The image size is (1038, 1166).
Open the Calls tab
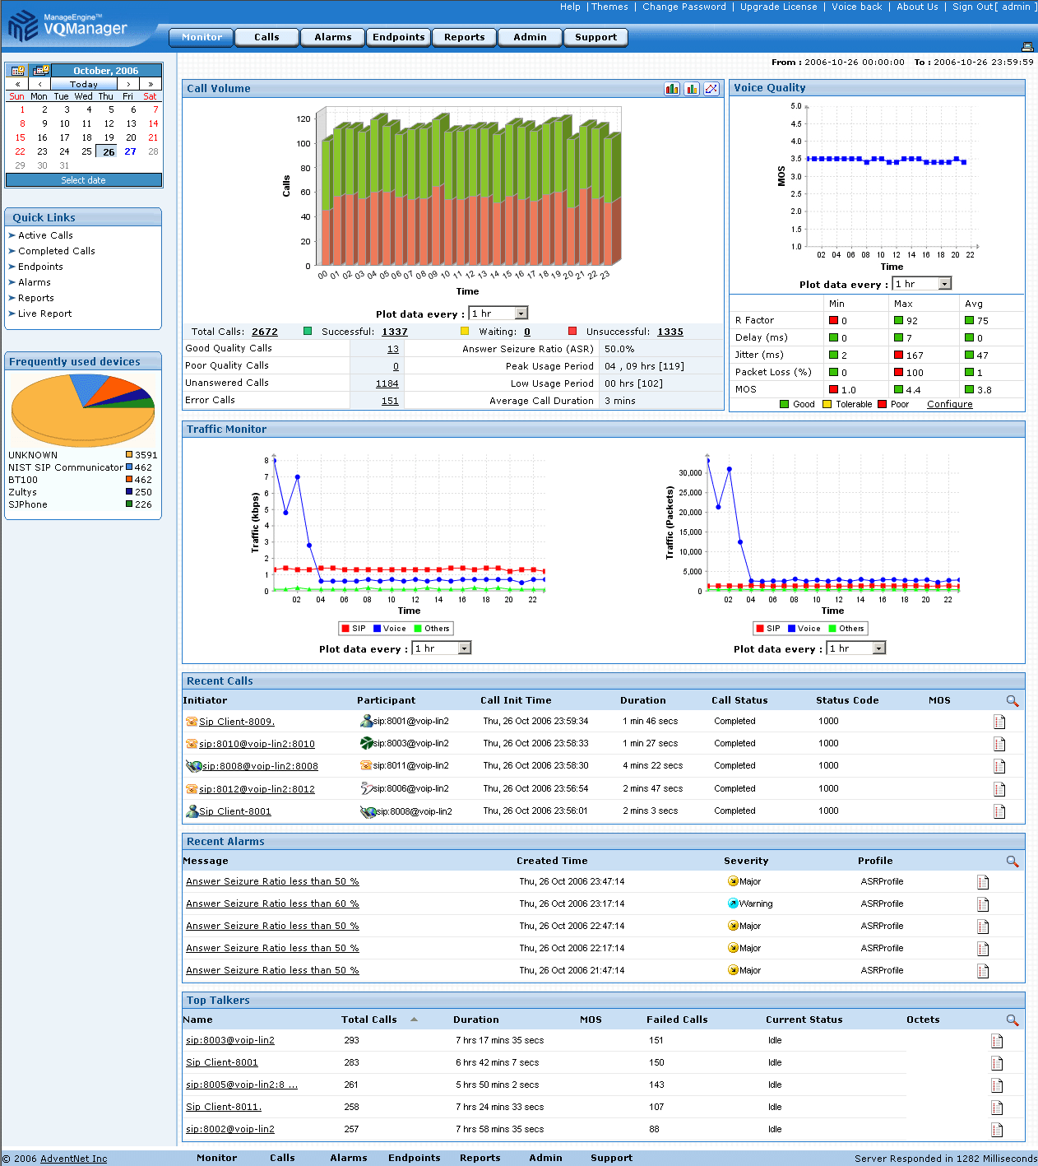point(266,37)
